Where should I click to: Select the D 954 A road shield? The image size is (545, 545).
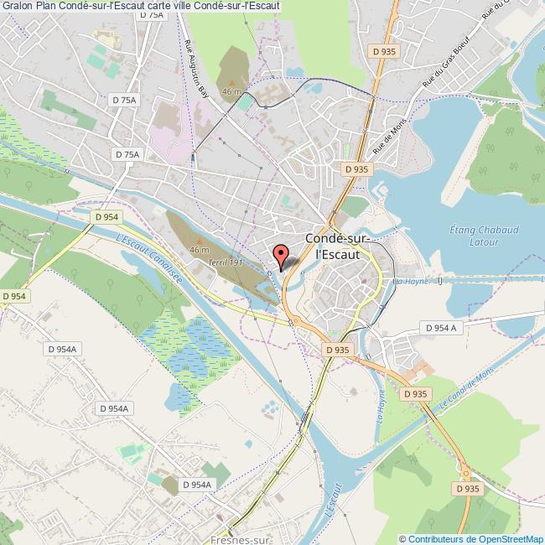point(441,328)
